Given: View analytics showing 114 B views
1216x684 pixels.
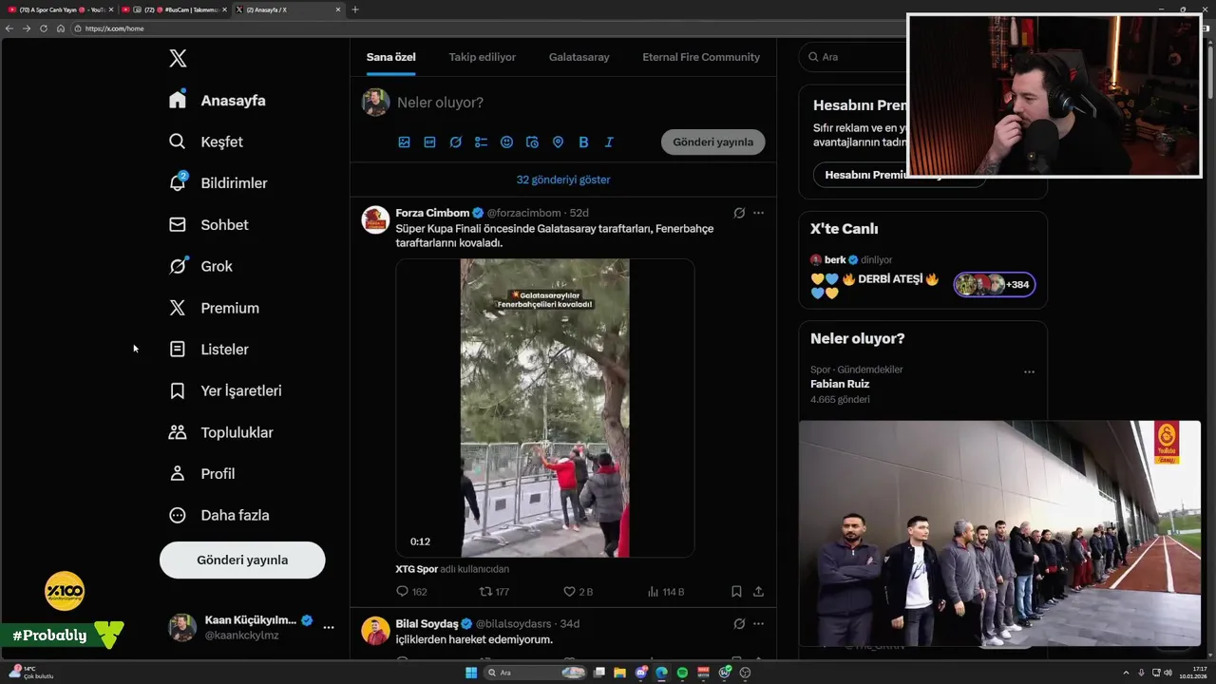Looking at the screenshot, I should tap(665, 591).
